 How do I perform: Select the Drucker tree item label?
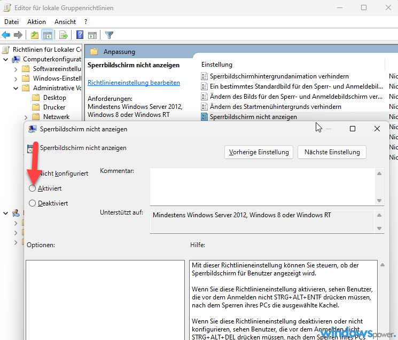(x=54, y=107)
